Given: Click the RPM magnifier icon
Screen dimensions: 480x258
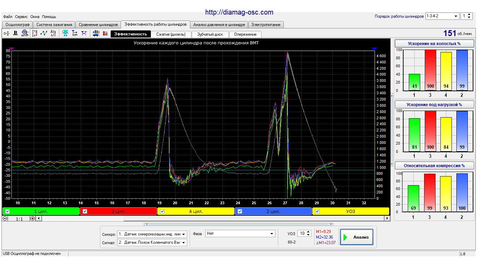Looking at the screenshot, I should (x=24, y=33).
